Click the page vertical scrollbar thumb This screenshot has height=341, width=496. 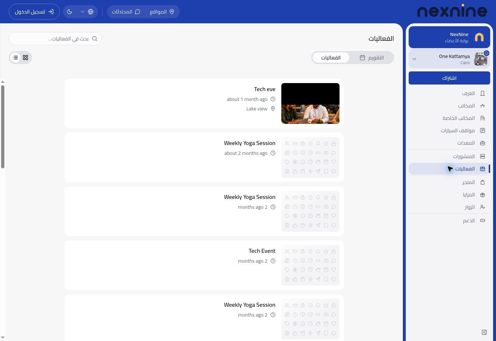3,127
